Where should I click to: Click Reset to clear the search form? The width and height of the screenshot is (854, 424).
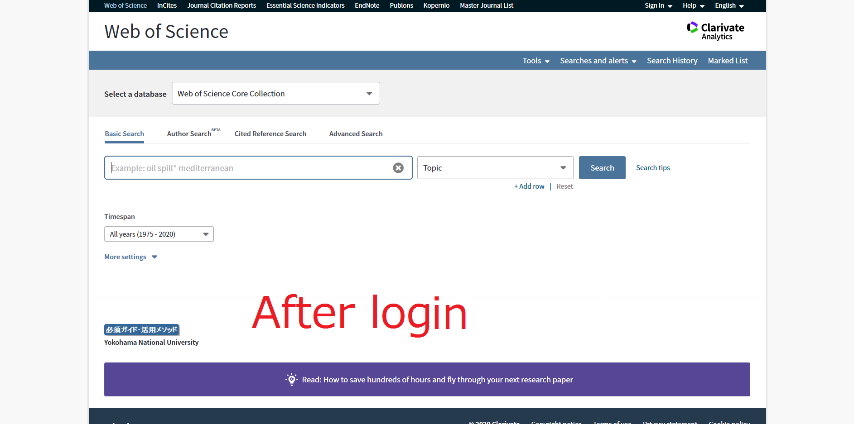pyautogui.click(x=565, y=186)
